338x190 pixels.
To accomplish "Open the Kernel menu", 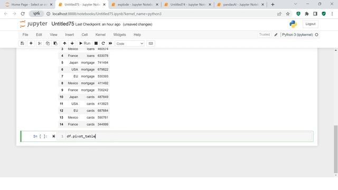I will 100,35.
